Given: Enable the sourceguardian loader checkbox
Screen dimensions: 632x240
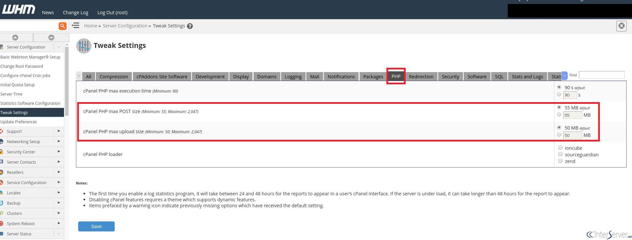Looking at the screenshot, I should pyautogui.click(x=560, y=154).
